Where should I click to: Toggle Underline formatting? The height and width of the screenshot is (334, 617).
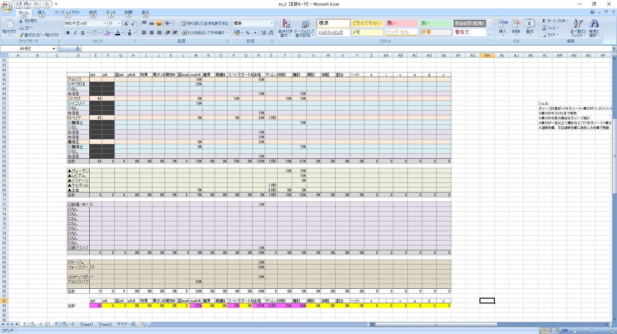[x=83, y=33]
